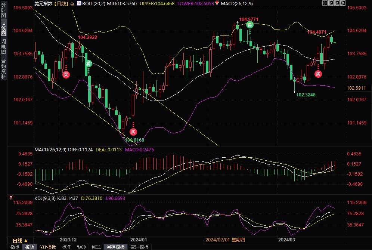Click the axis range icon at top right
This screenshot has height=250, width=372.
pos(331,3)
